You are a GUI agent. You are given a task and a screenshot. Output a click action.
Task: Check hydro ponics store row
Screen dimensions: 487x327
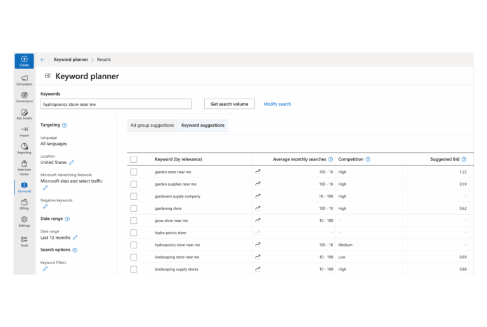click(134, 233)
